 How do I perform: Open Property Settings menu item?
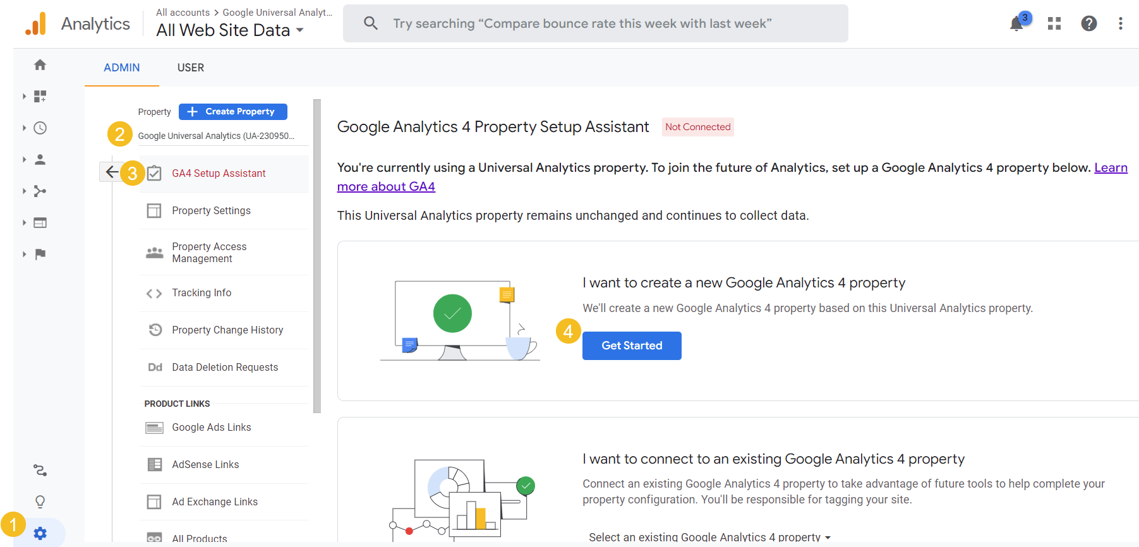[224, 210]
